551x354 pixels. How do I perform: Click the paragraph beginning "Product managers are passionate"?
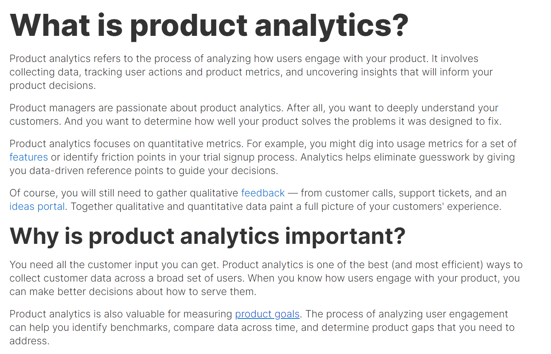pos(255,115)
